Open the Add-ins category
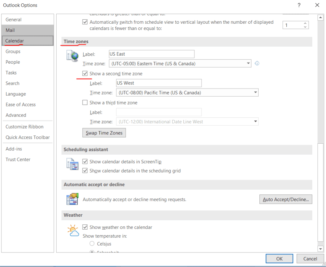 (27, 149)
